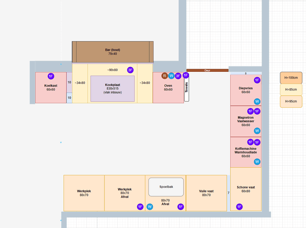This screenshot has height=228, width=306.
Task: Click the 80x70 Afval label under Spoelbak
Action: [165, 202]
